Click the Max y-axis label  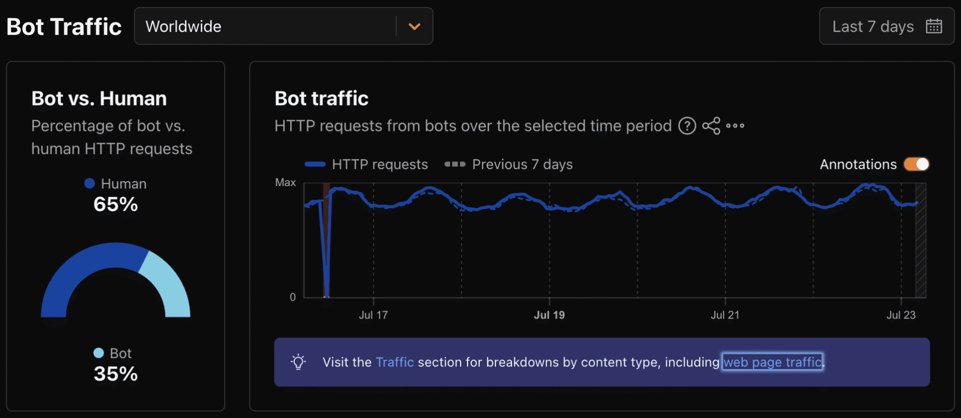tap(285, 182)
